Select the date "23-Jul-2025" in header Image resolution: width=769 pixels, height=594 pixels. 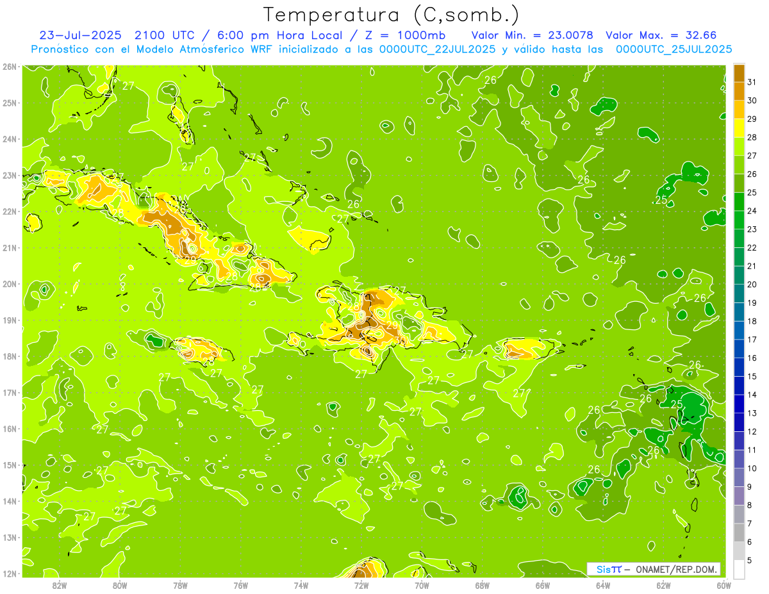point(81,35)
